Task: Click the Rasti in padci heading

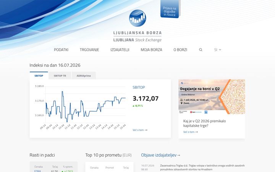Action: click(x=42, y=155)
